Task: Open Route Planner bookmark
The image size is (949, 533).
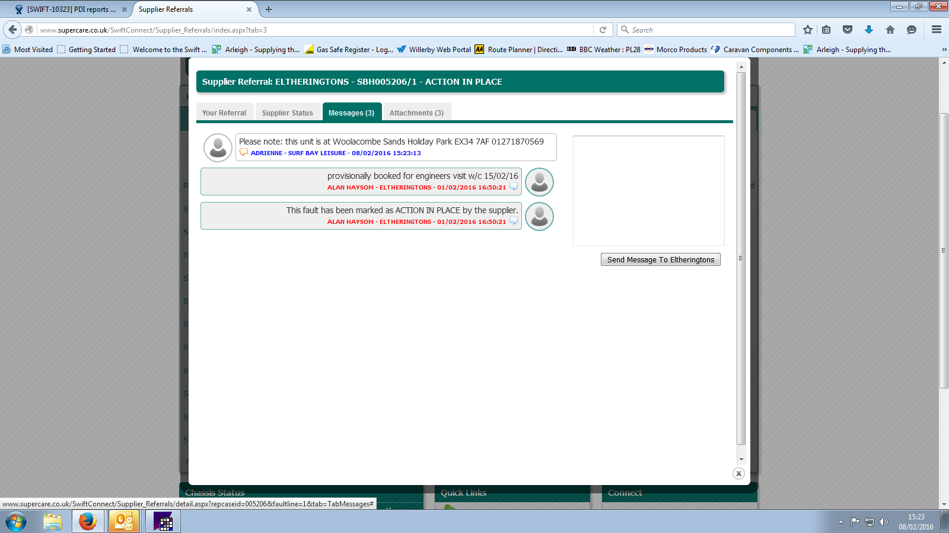Action: tap(519, 50)
